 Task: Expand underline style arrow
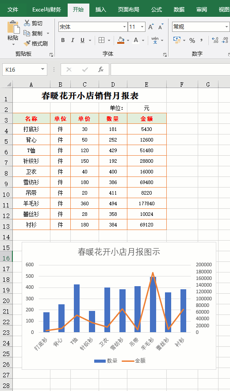tap(90, 40)
